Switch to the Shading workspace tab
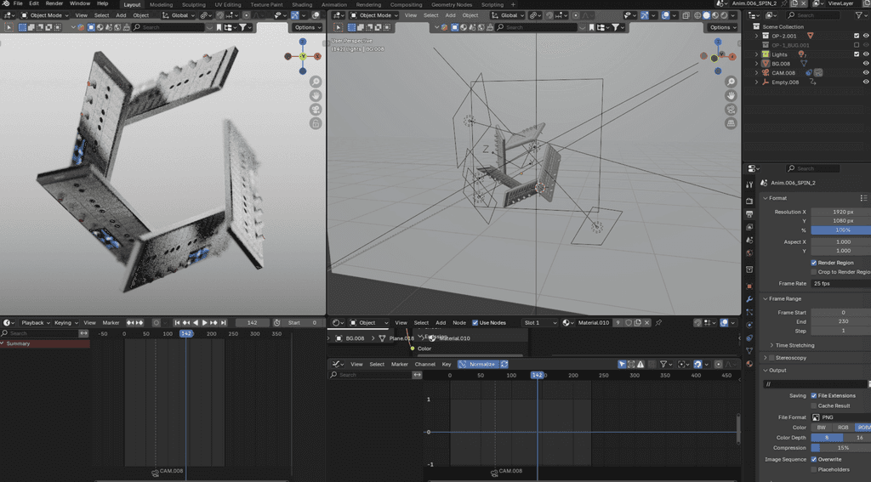Viewport: 871px width, 482px height. (x=302, y=4)
